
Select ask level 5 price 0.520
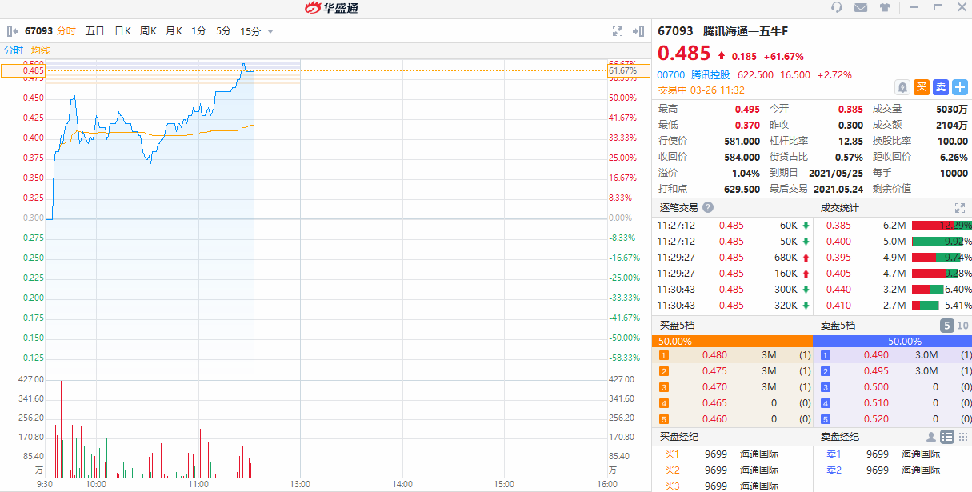pyautogui.click(x=876, y=419)
